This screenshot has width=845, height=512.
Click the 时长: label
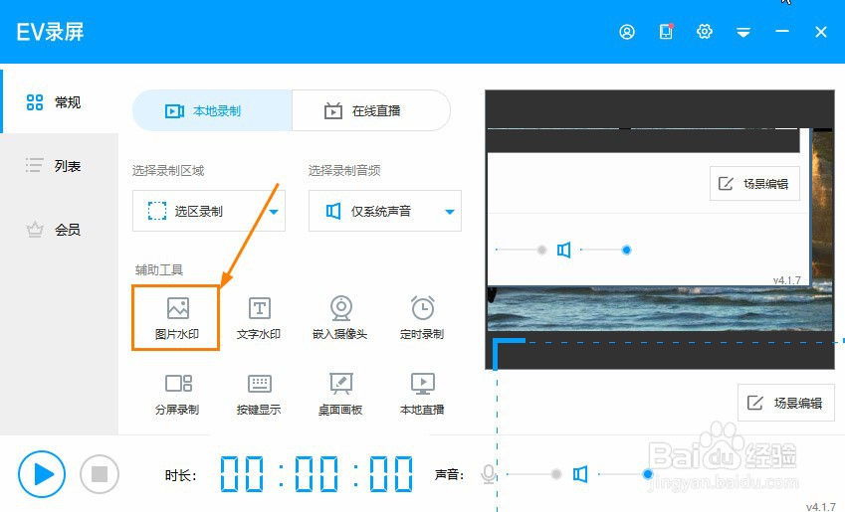tap(181, 475)
